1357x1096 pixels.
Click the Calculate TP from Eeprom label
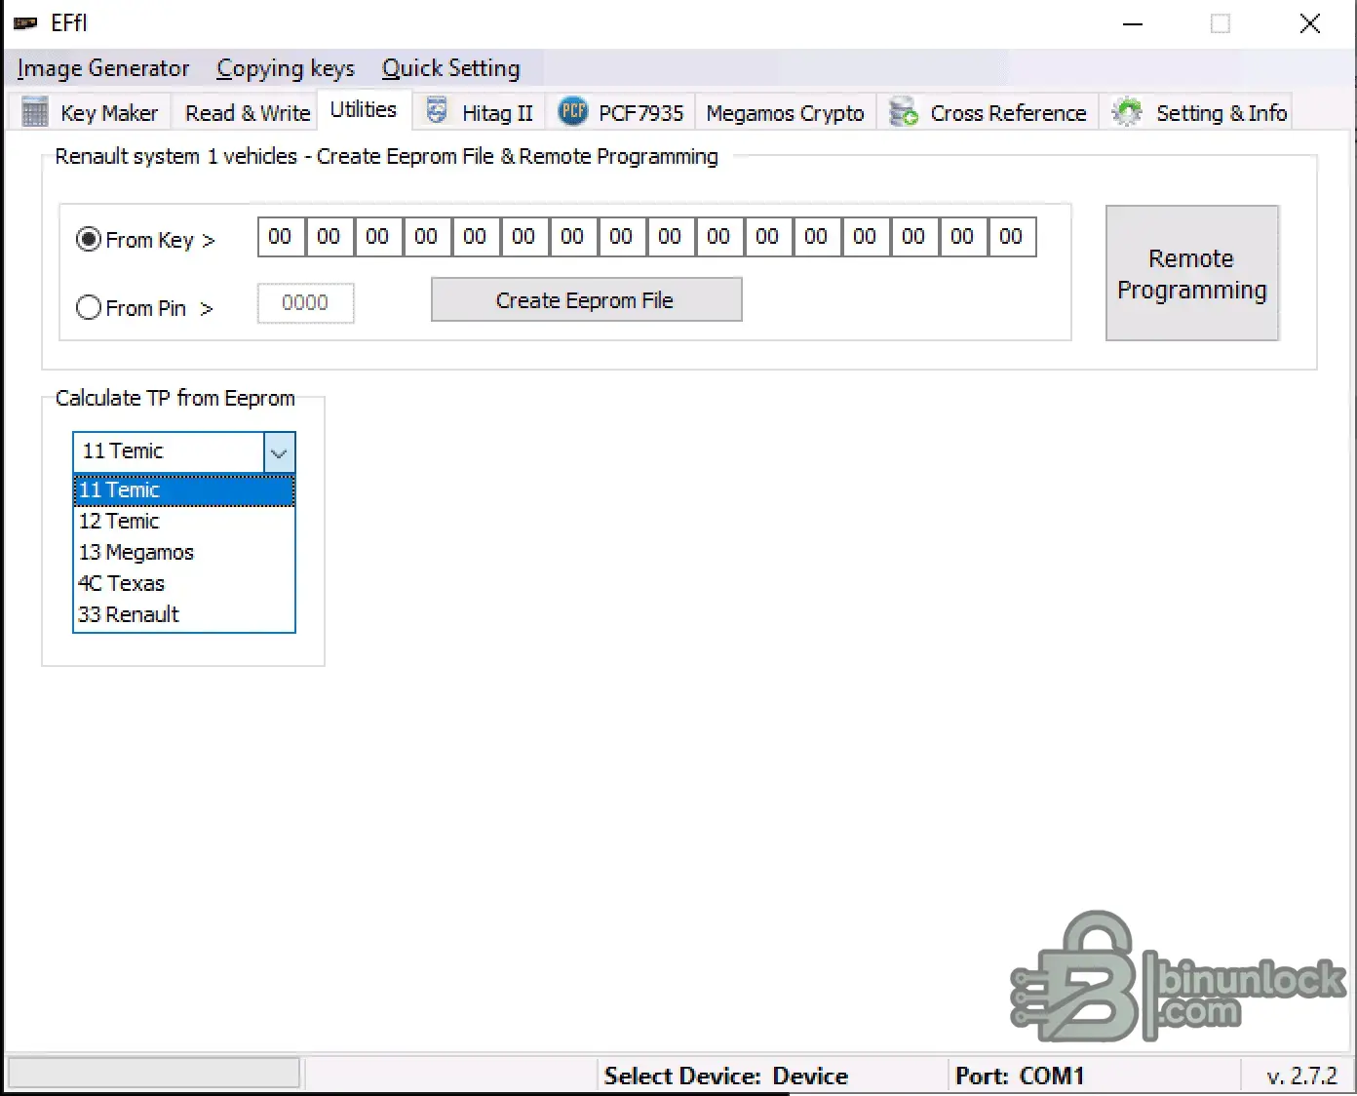tap(174, 398)
